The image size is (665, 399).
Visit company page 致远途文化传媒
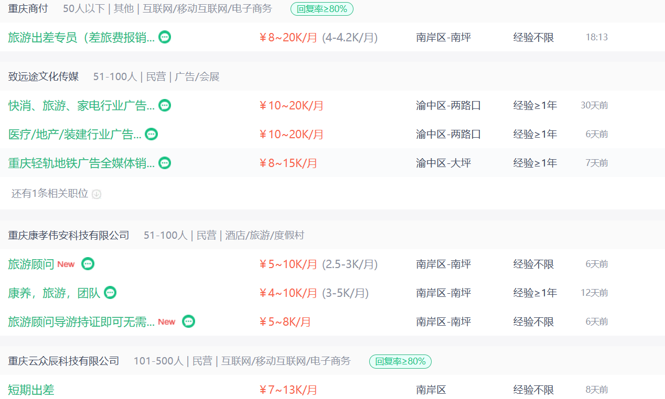44,77
